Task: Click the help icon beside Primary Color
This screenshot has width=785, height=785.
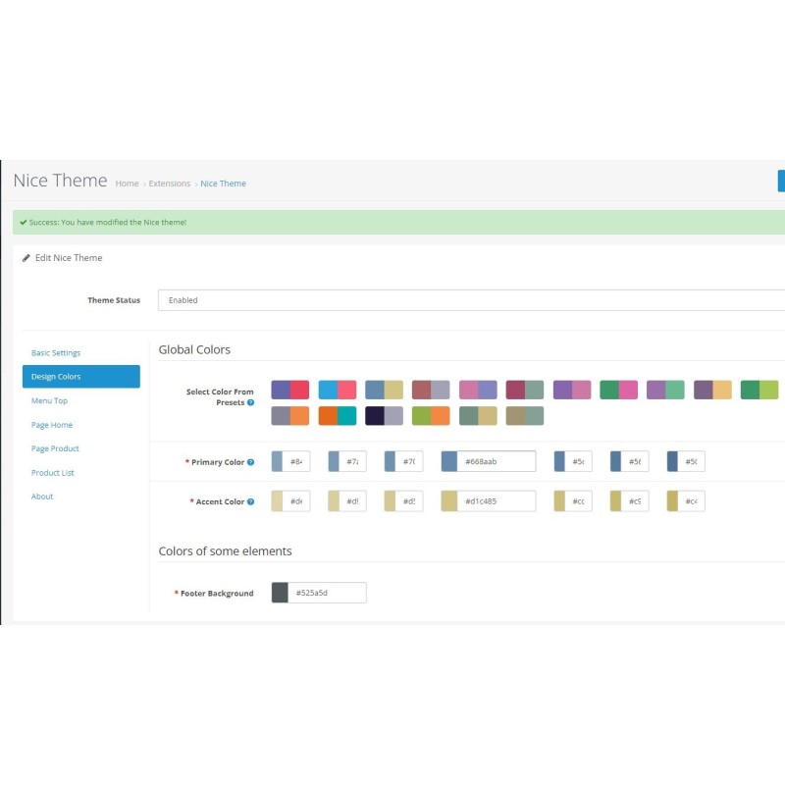Action: coord(251,462)
